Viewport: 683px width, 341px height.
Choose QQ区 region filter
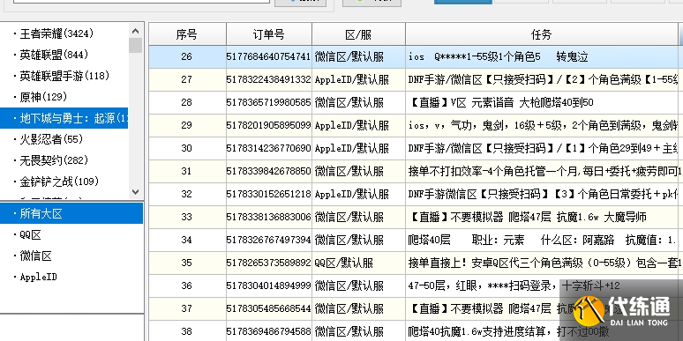[x=31, y=235]
